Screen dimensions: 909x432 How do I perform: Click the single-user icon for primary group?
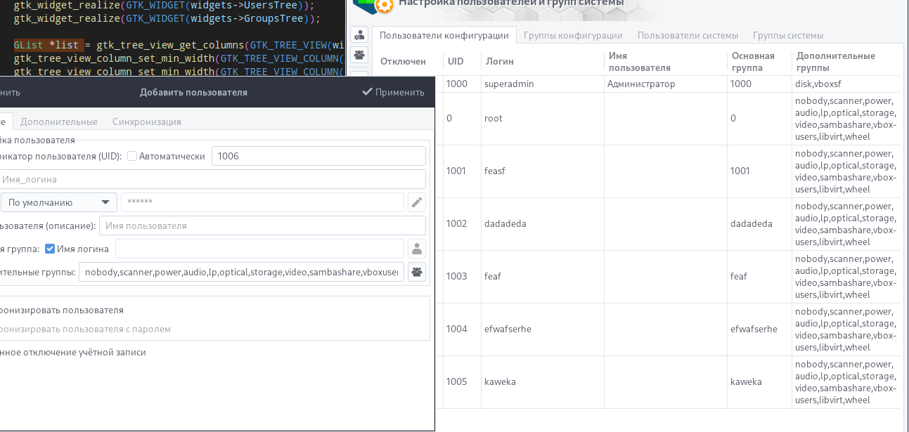pos(417,249)
